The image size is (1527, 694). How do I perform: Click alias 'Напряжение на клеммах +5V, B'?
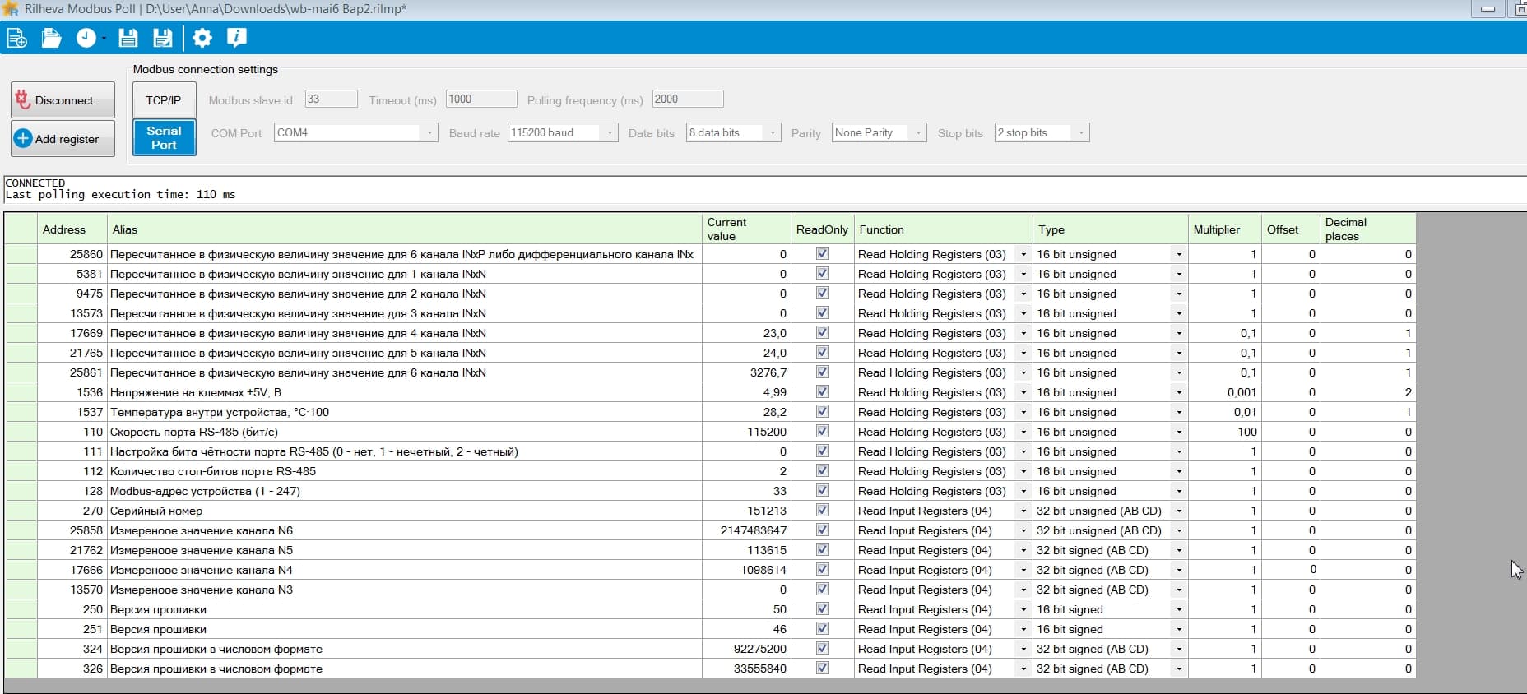[x=404, y=392]
